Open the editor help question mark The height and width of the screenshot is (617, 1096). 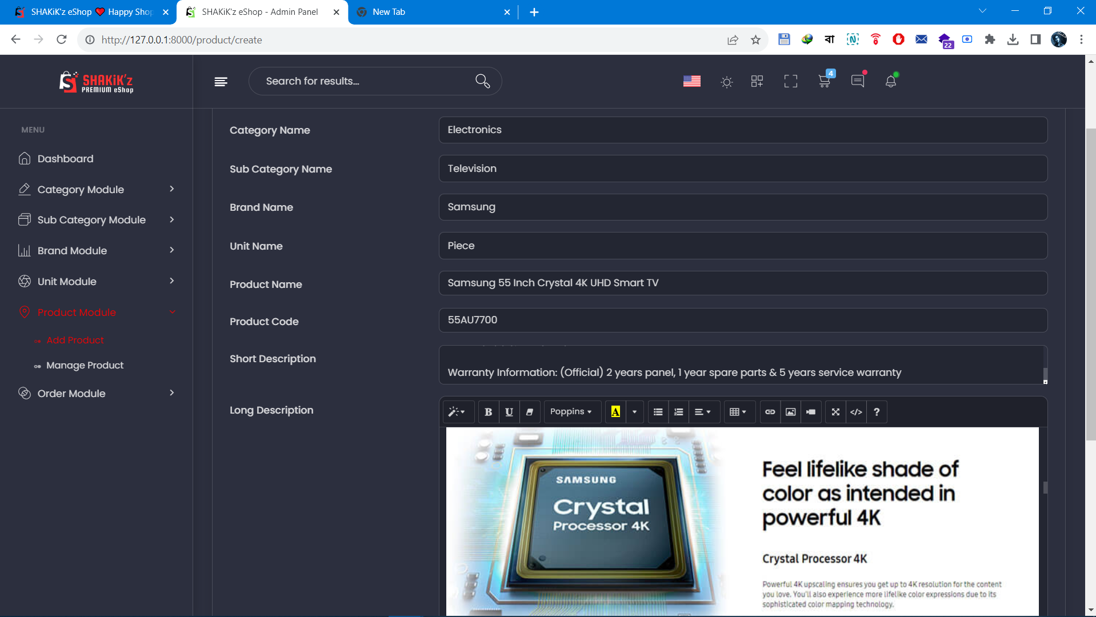pos(877,412)
